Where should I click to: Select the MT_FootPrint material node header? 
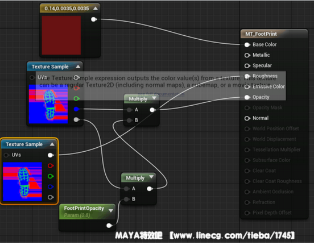274,34
